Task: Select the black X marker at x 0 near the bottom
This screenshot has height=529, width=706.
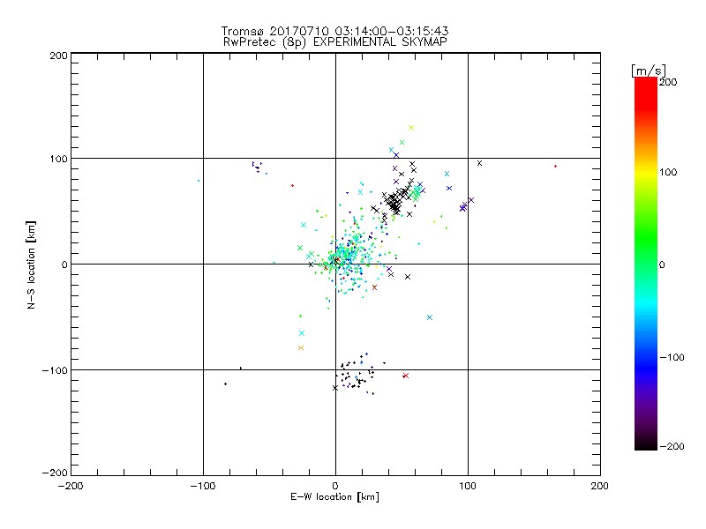Action: [335, 388]
